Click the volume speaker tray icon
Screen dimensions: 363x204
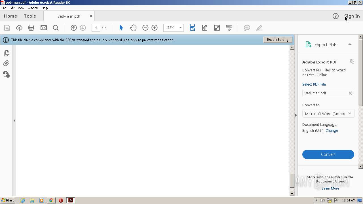pyautogui.click(x=322, y=200)
